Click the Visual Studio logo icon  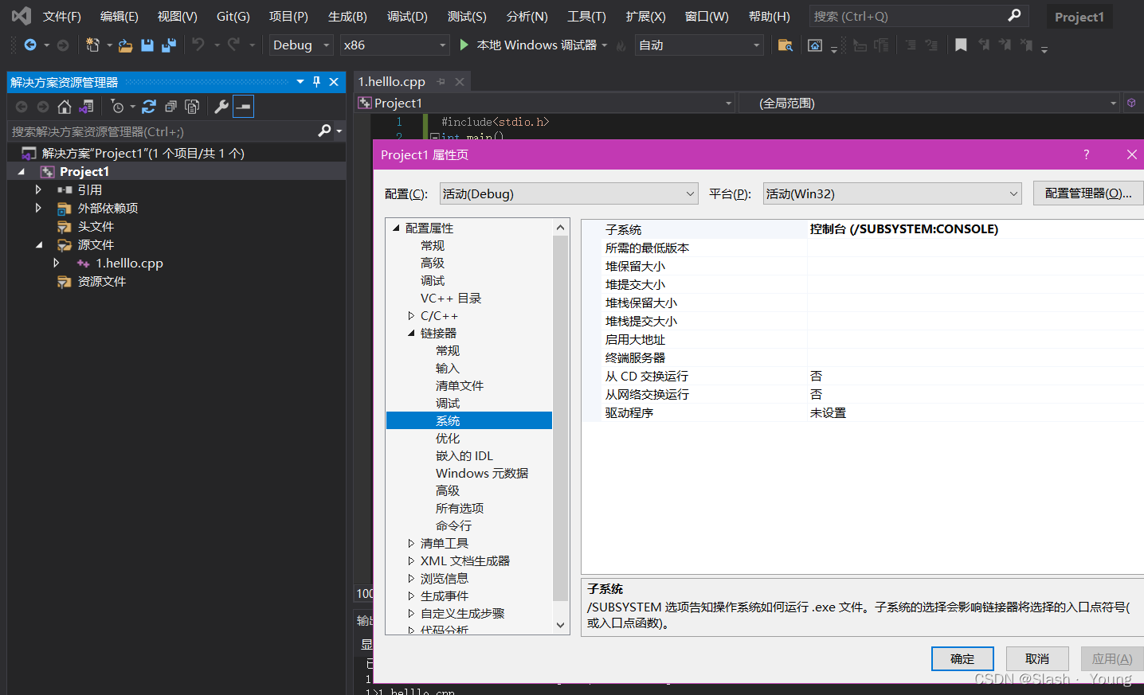pos(21,16)
